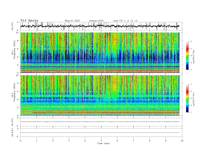
Task: Click the ch.1 color bar "-7" tick
Action: pos(191,70)
